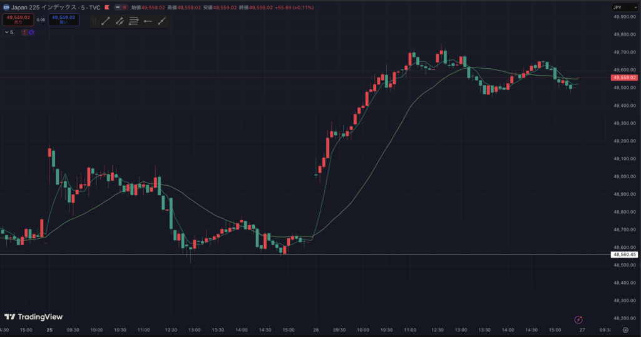Click the red flag next to TVC
The image size is (641, 337).
click(108, 8)
